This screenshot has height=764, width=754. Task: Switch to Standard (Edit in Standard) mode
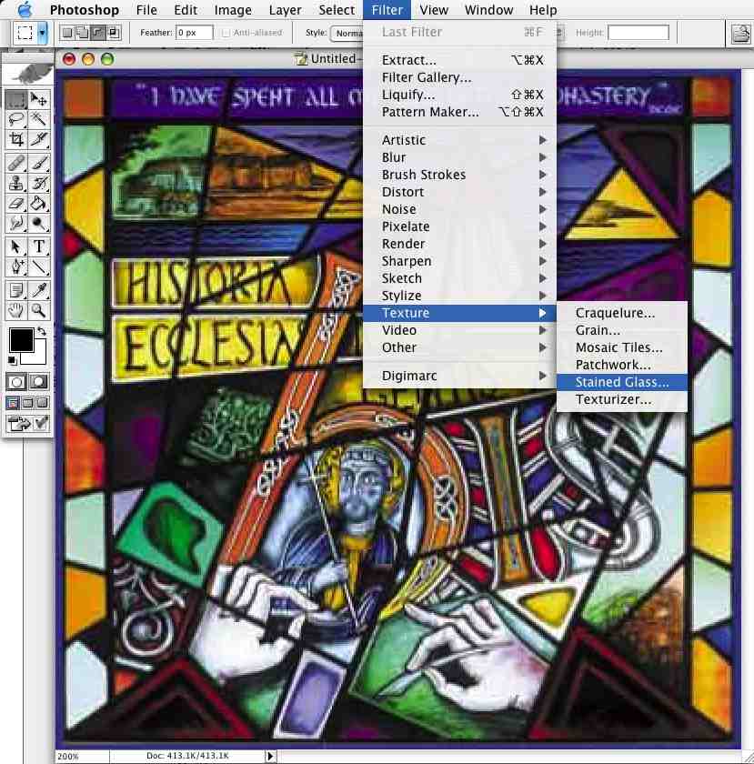click(16, 381)
